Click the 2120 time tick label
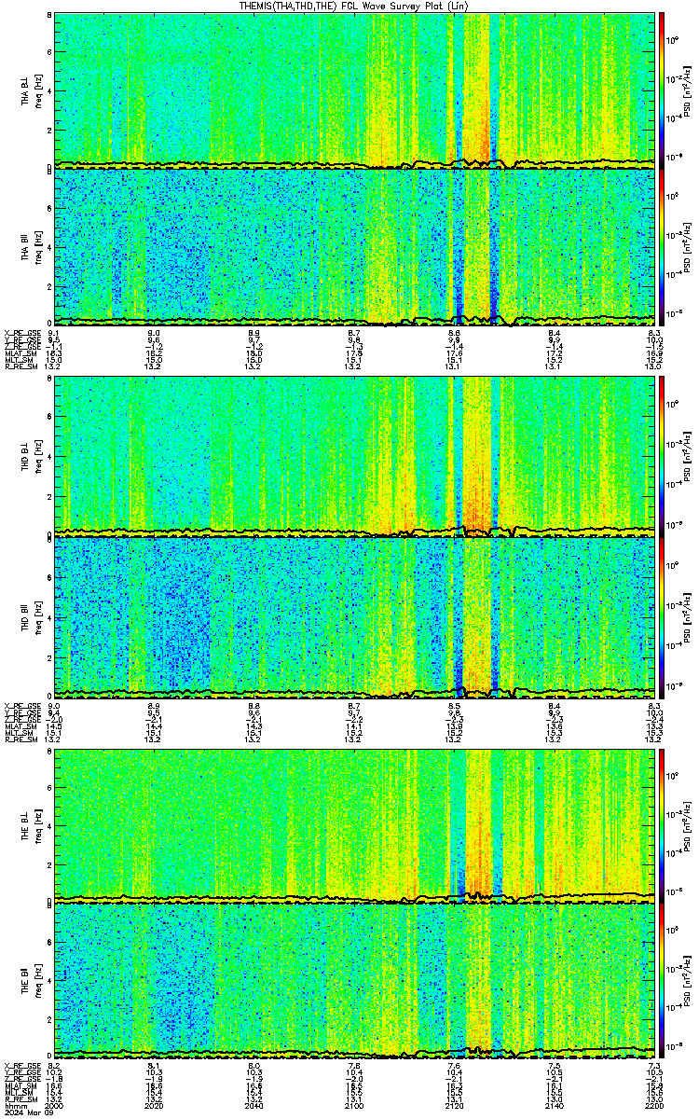The height and width of the screenshot is (1119, 699). [x=455, y=1106]
